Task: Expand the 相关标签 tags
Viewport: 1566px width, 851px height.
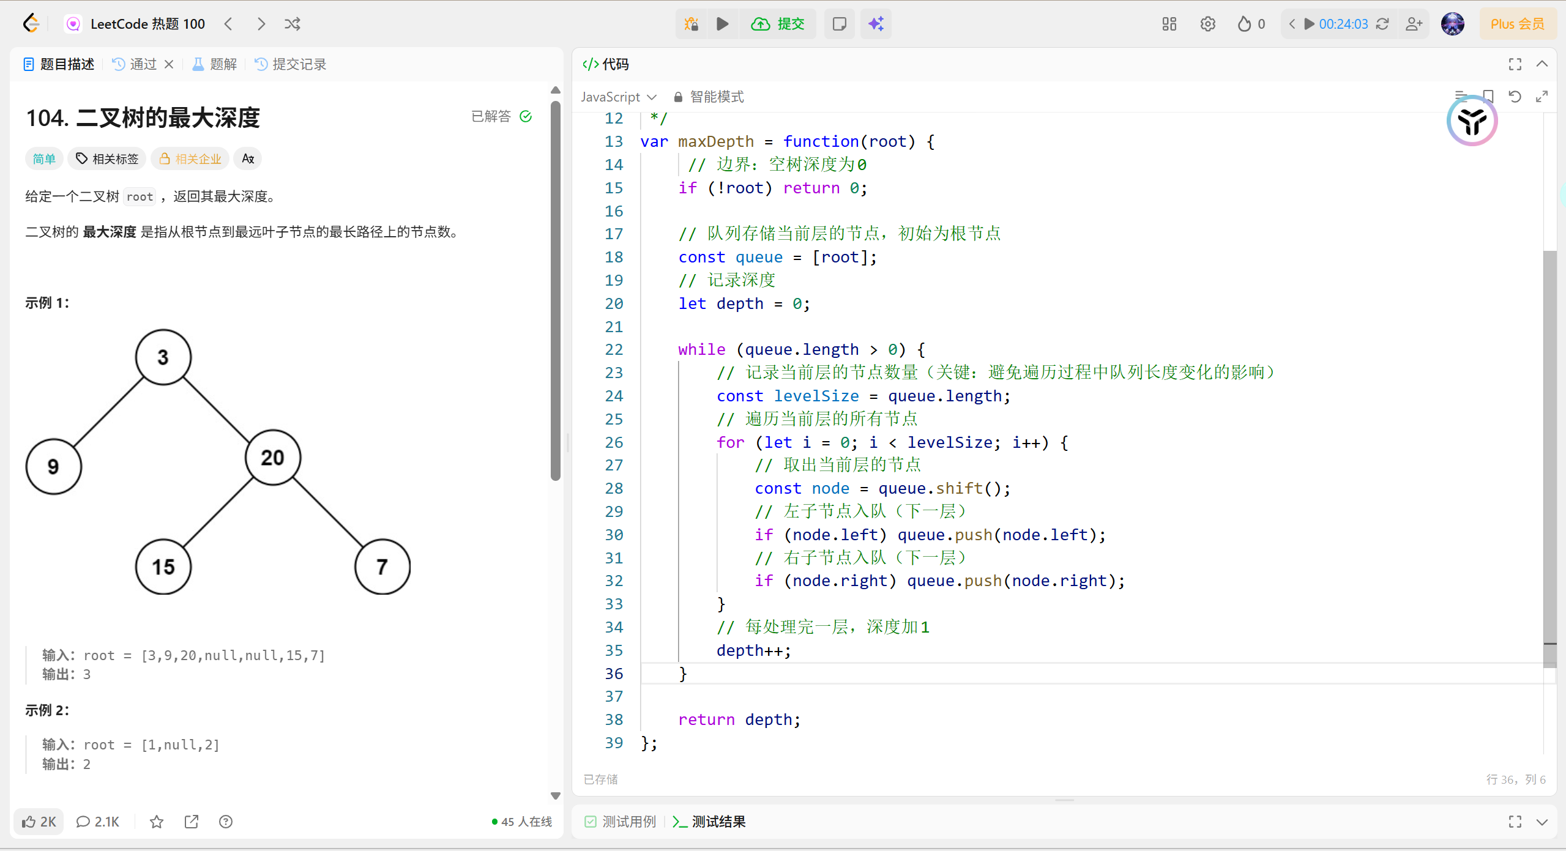Action: [107, 159]
